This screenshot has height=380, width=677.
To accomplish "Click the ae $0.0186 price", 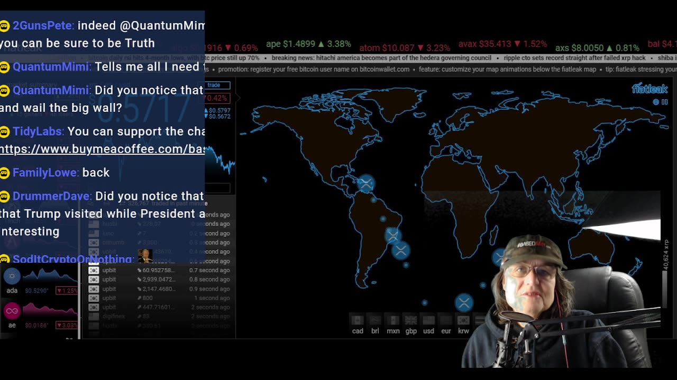I will (x=38, y=325).
